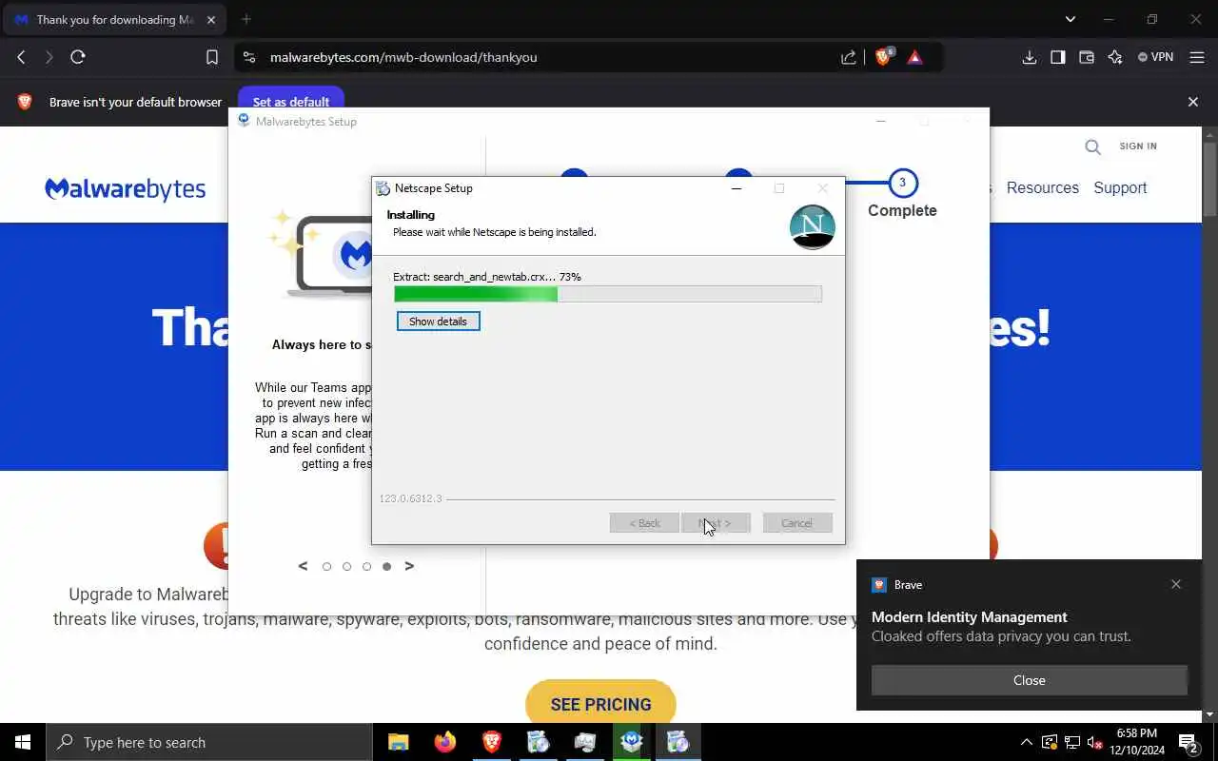Switch to Malwarebytes installer taskbar icon
The width and height of the screenshot is (1218, 761).
point(632,742)
